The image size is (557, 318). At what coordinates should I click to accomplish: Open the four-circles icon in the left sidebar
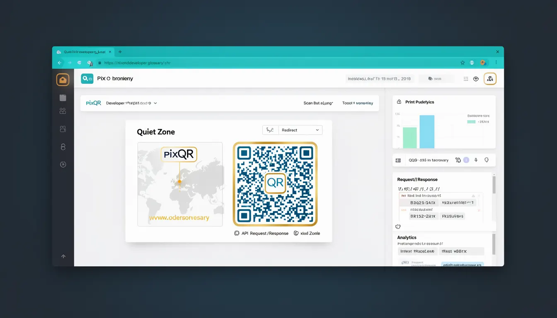[63, 111]
